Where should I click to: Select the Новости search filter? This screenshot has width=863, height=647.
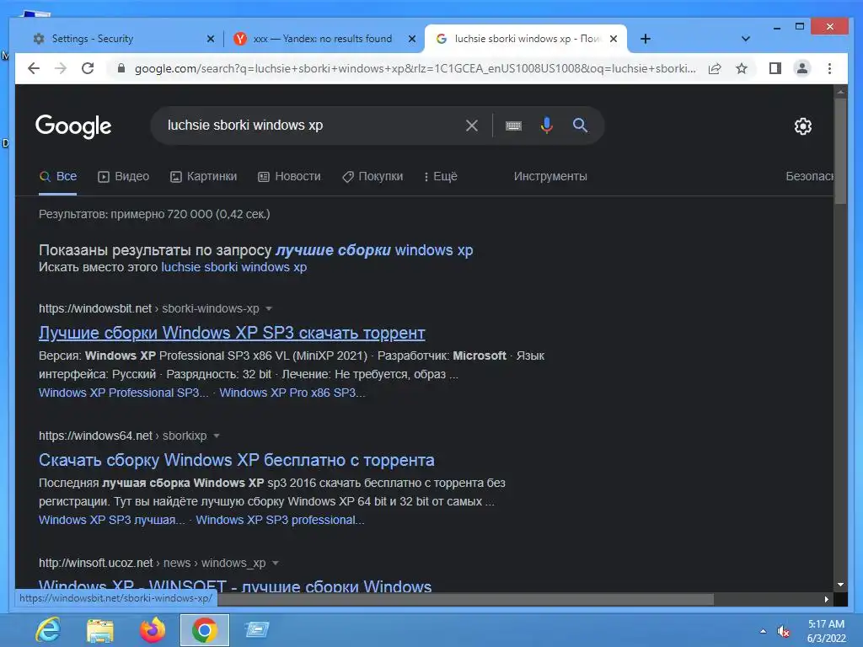(290, 177)
